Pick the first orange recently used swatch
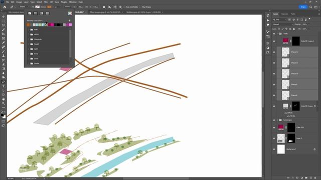Image resolution: width=321 pixels, height=180 pixels. (28, 24)
